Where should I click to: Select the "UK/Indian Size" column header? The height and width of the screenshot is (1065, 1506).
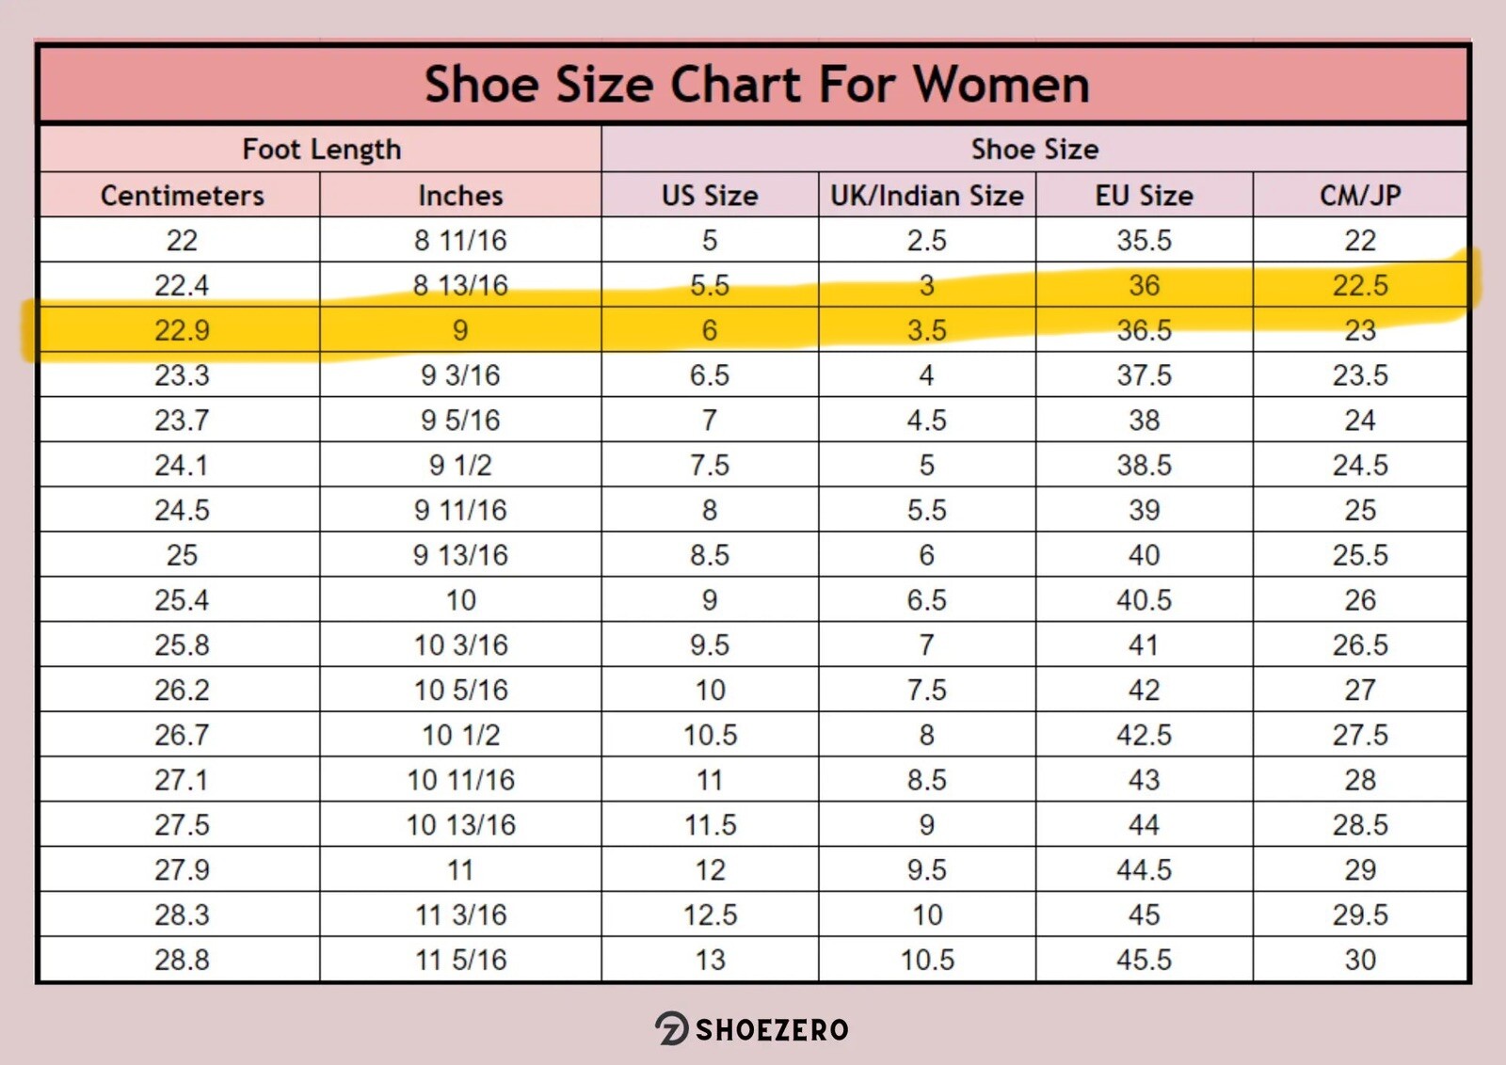point(926,195)
